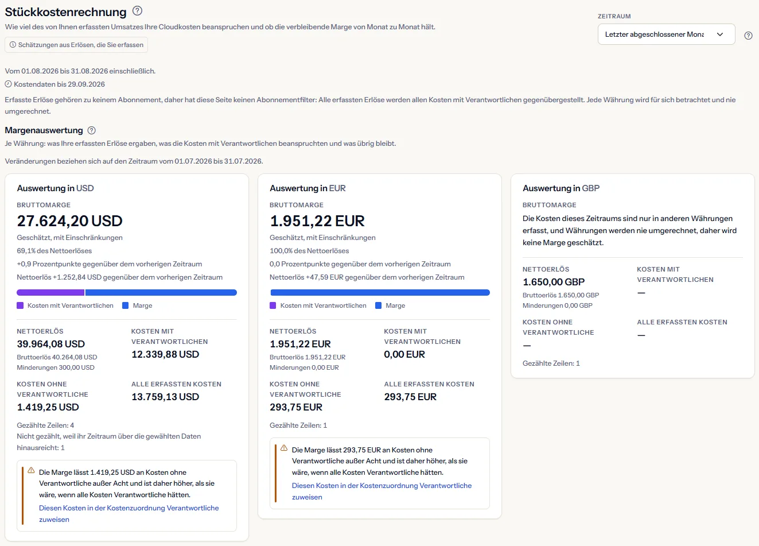Open EUR link Diesen Kosten Verantwortliche zuweisen

coord(382,491)
